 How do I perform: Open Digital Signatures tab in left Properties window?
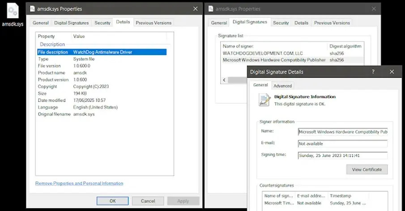[x=72, y=23]
